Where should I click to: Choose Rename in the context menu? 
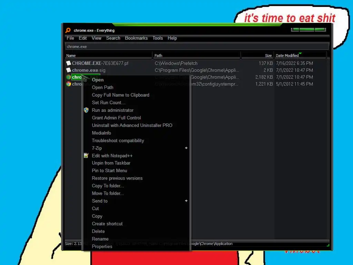tap(100, 239)
